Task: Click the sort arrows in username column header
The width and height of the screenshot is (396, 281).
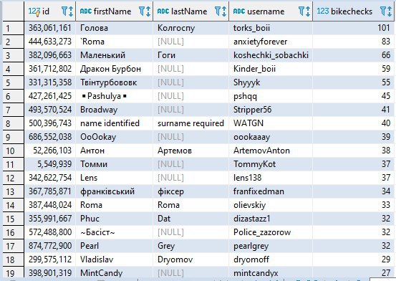Action: pyautogui.click(x=308, y=11)
